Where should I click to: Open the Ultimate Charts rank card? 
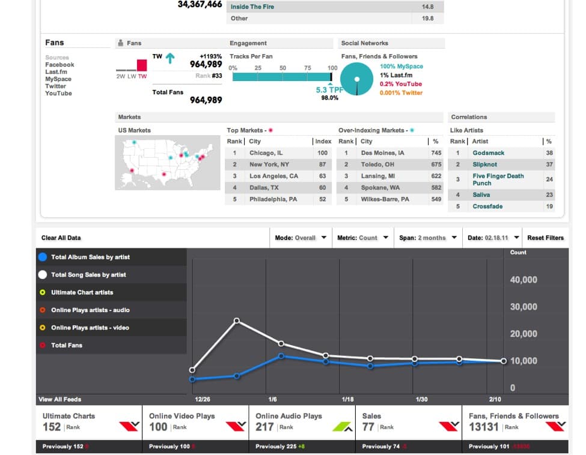[x=89, y=430]
